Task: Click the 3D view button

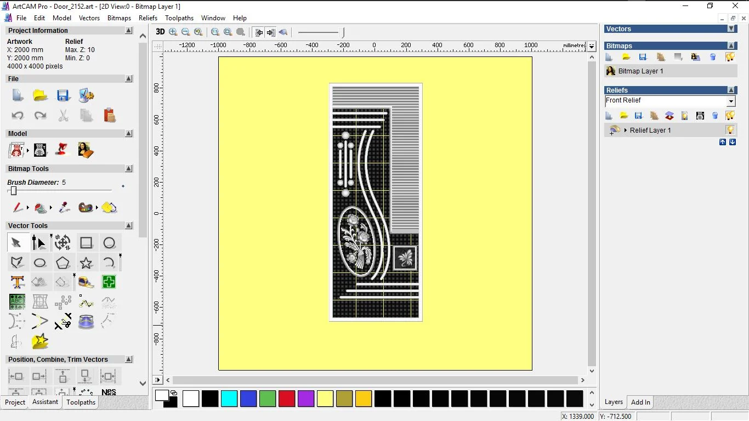Action: [160, 32]
